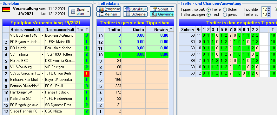The image size is (277, 115).
Task: Select the highlighted green 10 Treffer row
Action: [133, 55]
